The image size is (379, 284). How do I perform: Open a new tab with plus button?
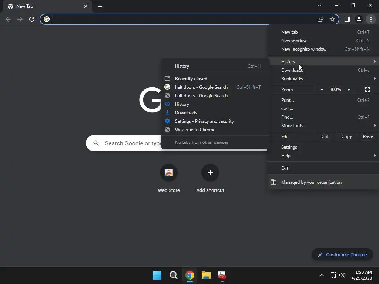coord(100,6)
